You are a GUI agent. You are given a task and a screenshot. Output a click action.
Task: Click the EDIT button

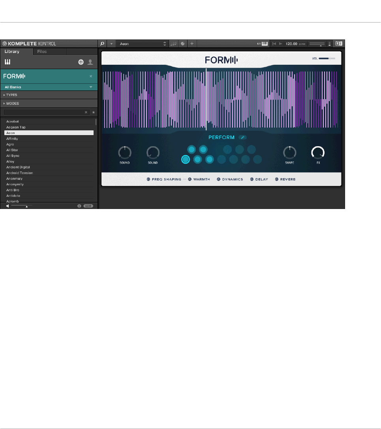(88, 206)
